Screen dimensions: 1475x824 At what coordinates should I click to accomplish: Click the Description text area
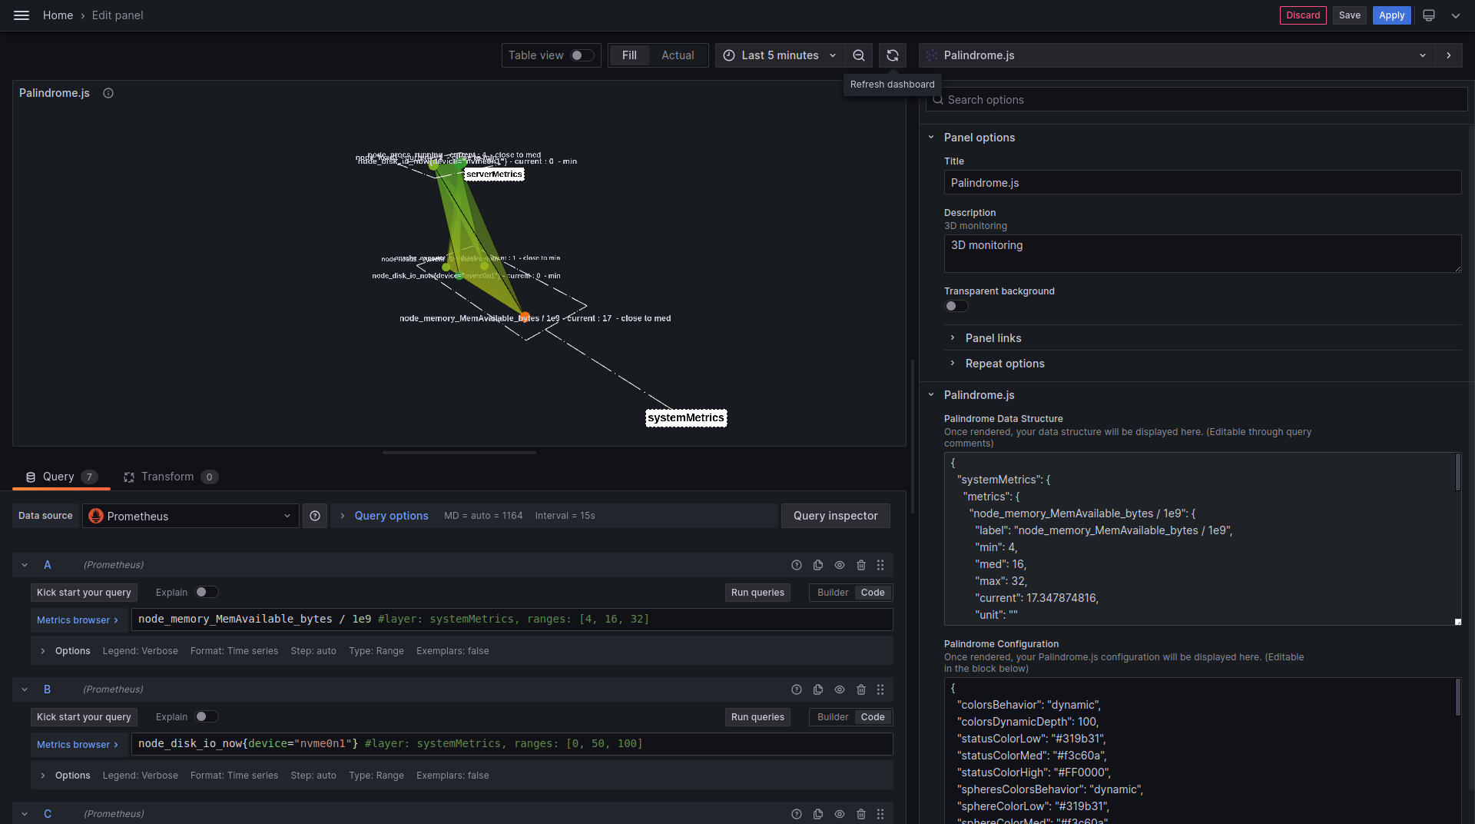(x=1202, y=254)
